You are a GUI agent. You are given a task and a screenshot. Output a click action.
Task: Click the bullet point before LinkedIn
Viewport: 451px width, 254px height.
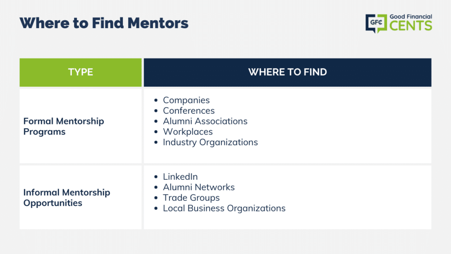156,177
